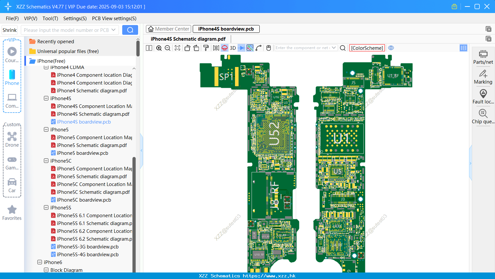Open the Tool(T) menu
495x279 pixels.
click(x=50, y=19)
